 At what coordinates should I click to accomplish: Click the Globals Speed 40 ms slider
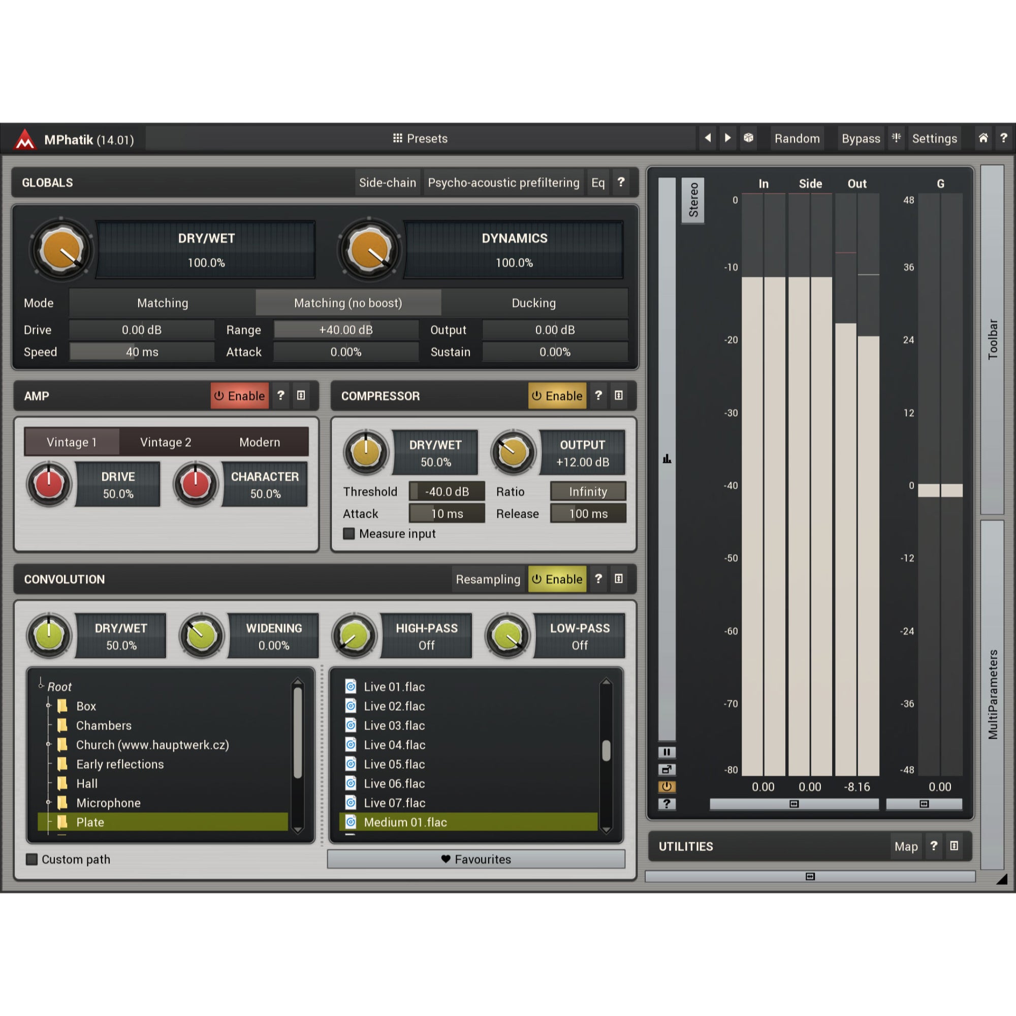pos(142,352)
